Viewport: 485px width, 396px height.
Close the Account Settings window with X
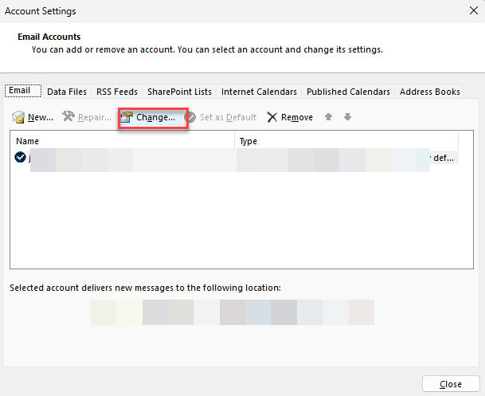click(474, 11)
